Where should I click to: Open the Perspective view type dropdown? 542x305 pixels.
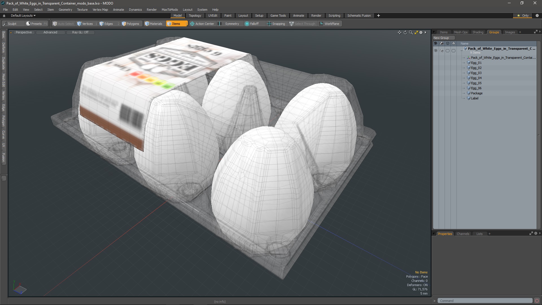coord(24,32)
